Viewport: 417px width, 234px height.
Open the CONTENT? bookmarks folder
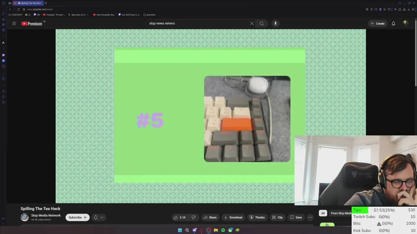(15, 15)
